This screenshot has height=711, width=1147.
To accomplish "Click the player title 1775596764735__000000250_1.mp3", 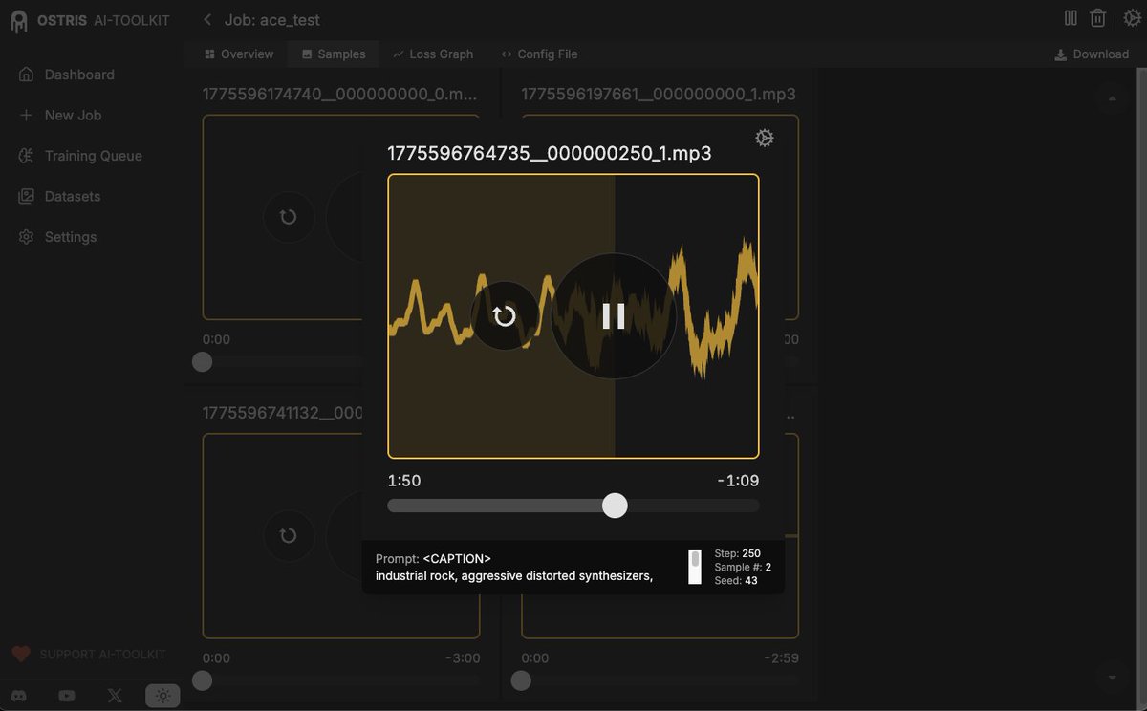I will [550, 153].
